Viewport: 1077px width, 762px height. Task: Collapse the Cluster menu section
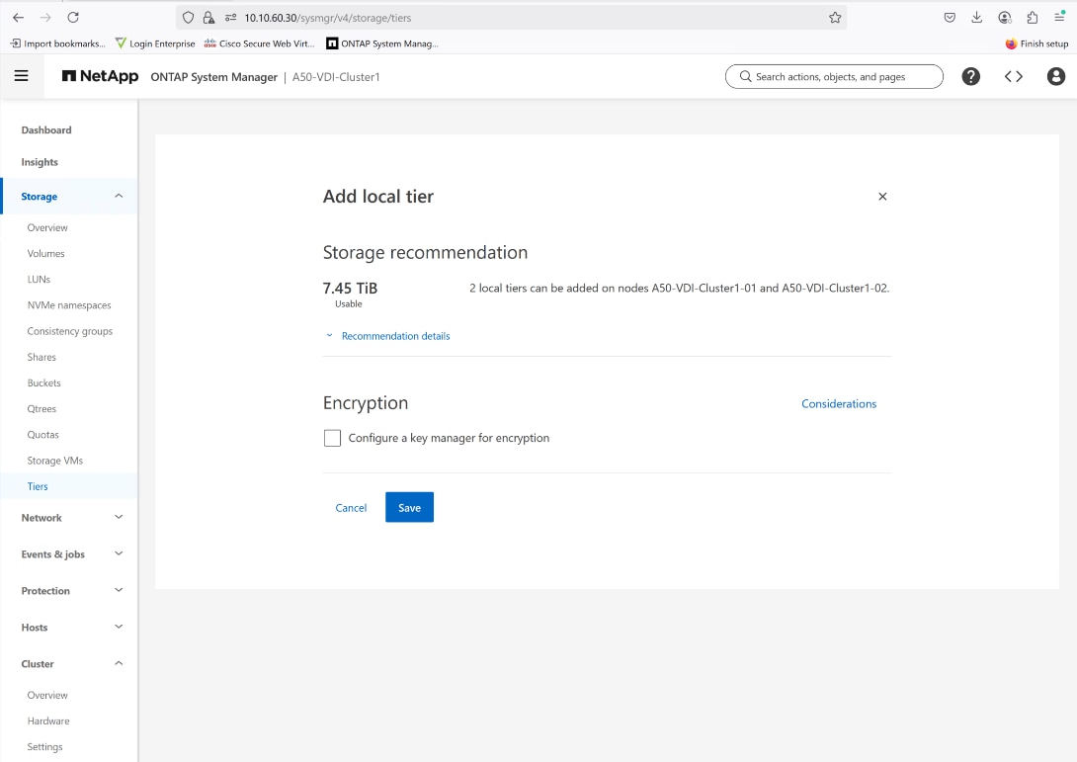pyautogui.click(x=119, y=663)
